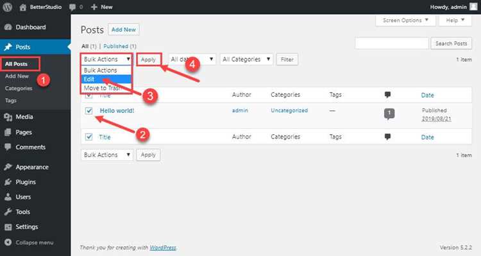Open Tags submenu item
This screenshot has height=256, width=481.
11,100
